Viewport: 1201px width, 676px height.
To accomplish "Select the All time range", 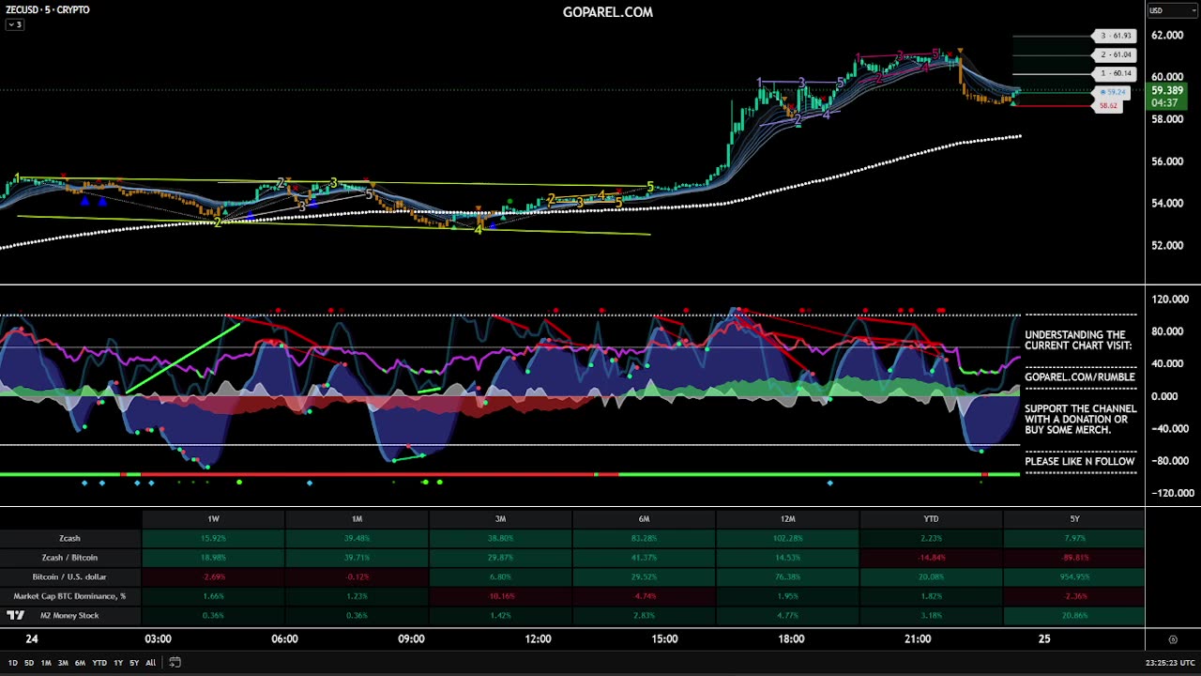I will 150,663.
